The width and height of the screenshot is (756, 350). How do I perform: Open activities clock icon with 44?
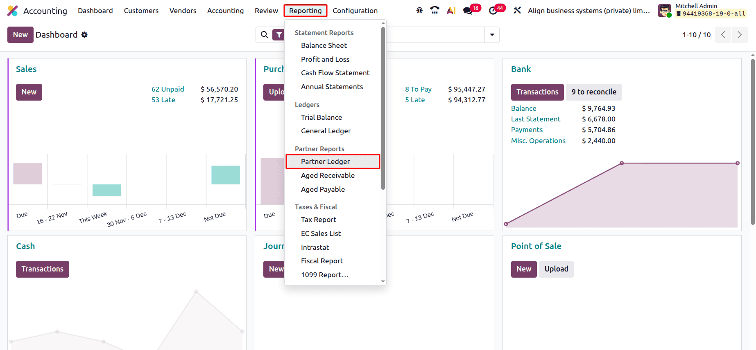[x=493, y=11]
